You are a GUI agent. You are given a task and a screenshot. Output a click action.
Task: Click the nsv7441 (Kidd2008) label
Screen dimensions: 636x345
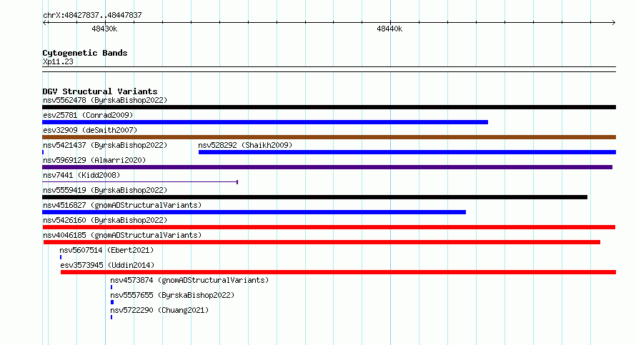[81, 175]
